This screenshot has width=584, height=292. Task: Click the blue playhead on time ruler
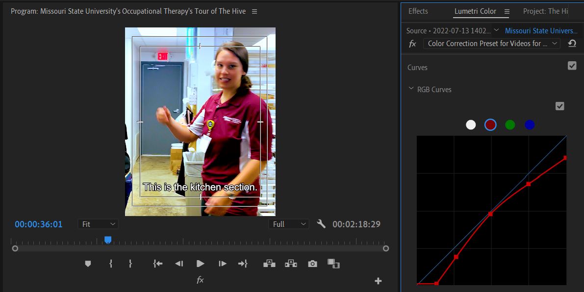[x=108, y=240]
